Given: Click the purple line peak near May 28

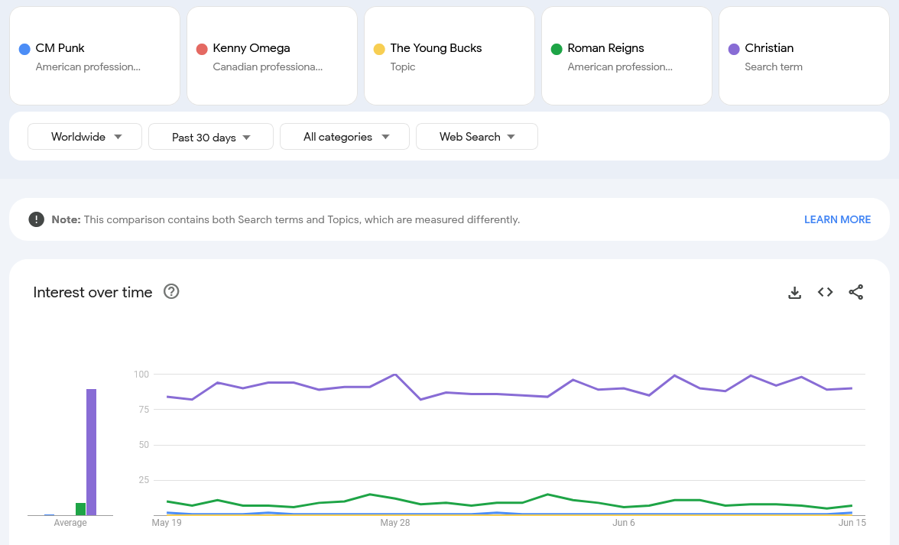Looking at the screenshot, I should tap(394, 375).
